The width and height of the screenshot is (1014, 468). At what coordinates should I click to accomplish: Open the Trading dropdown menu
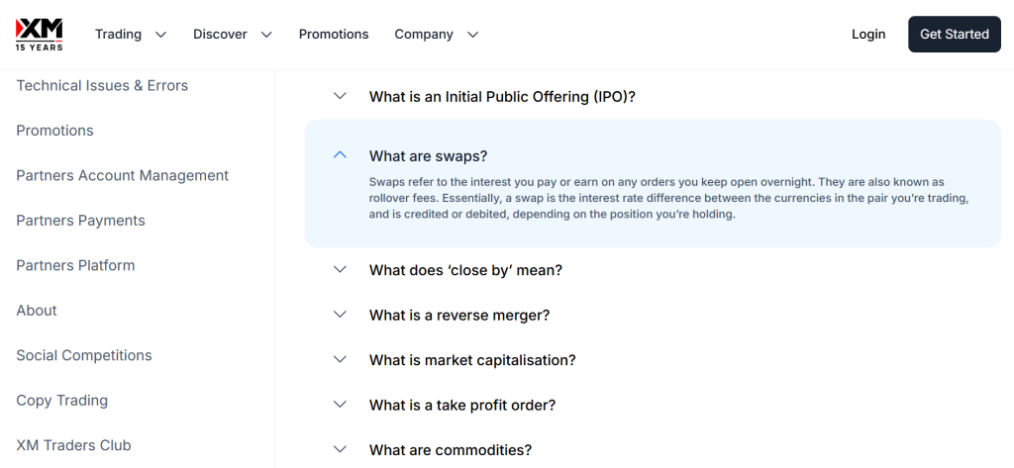(x=130, y=34)
